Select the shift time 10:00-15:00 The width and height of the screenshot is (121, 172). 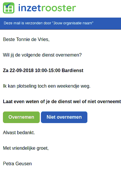point(48,70)
